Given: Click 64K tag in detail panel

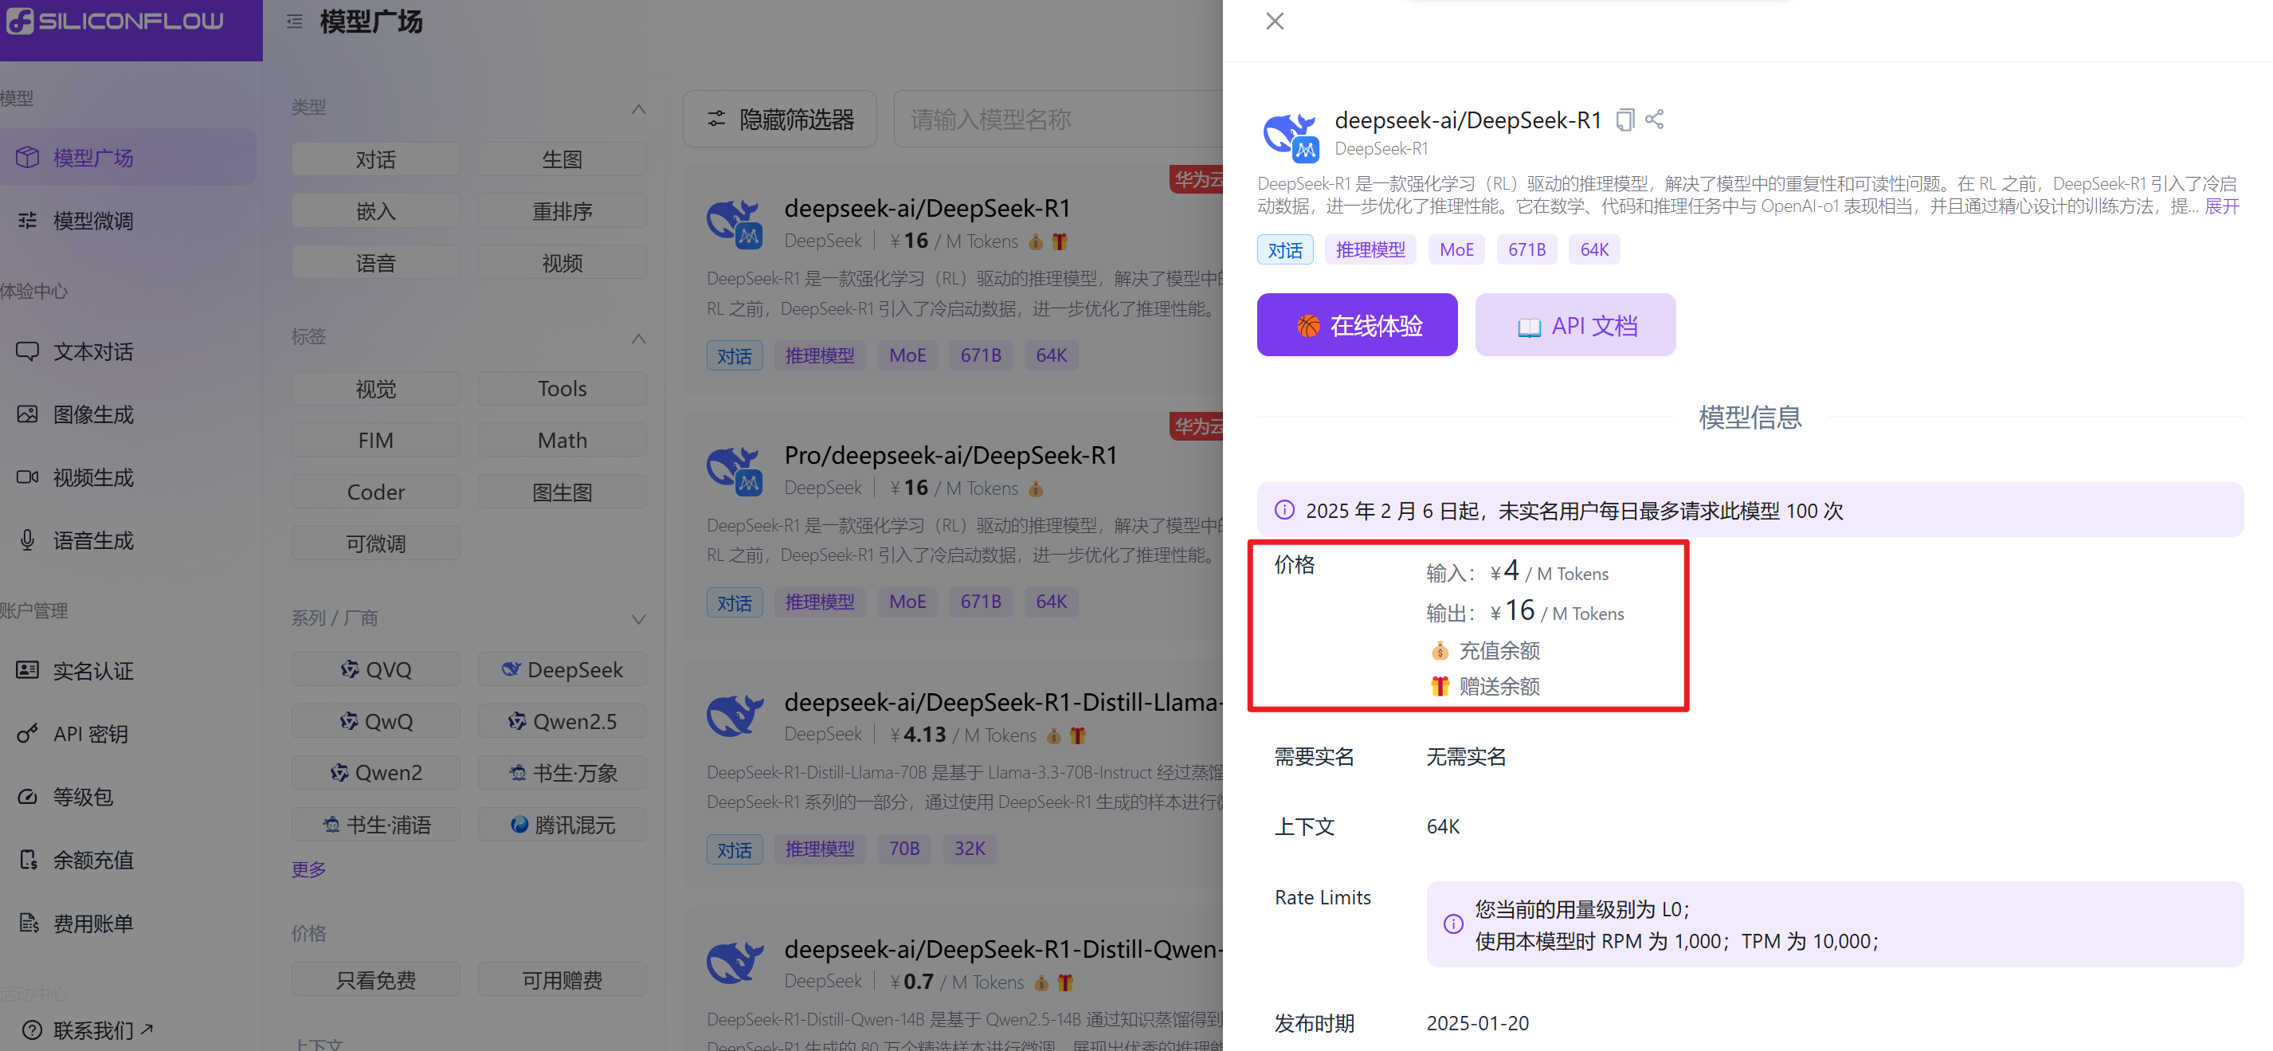Looking at the screenshot, I should pyautogui.click(x=1594, y=249).
